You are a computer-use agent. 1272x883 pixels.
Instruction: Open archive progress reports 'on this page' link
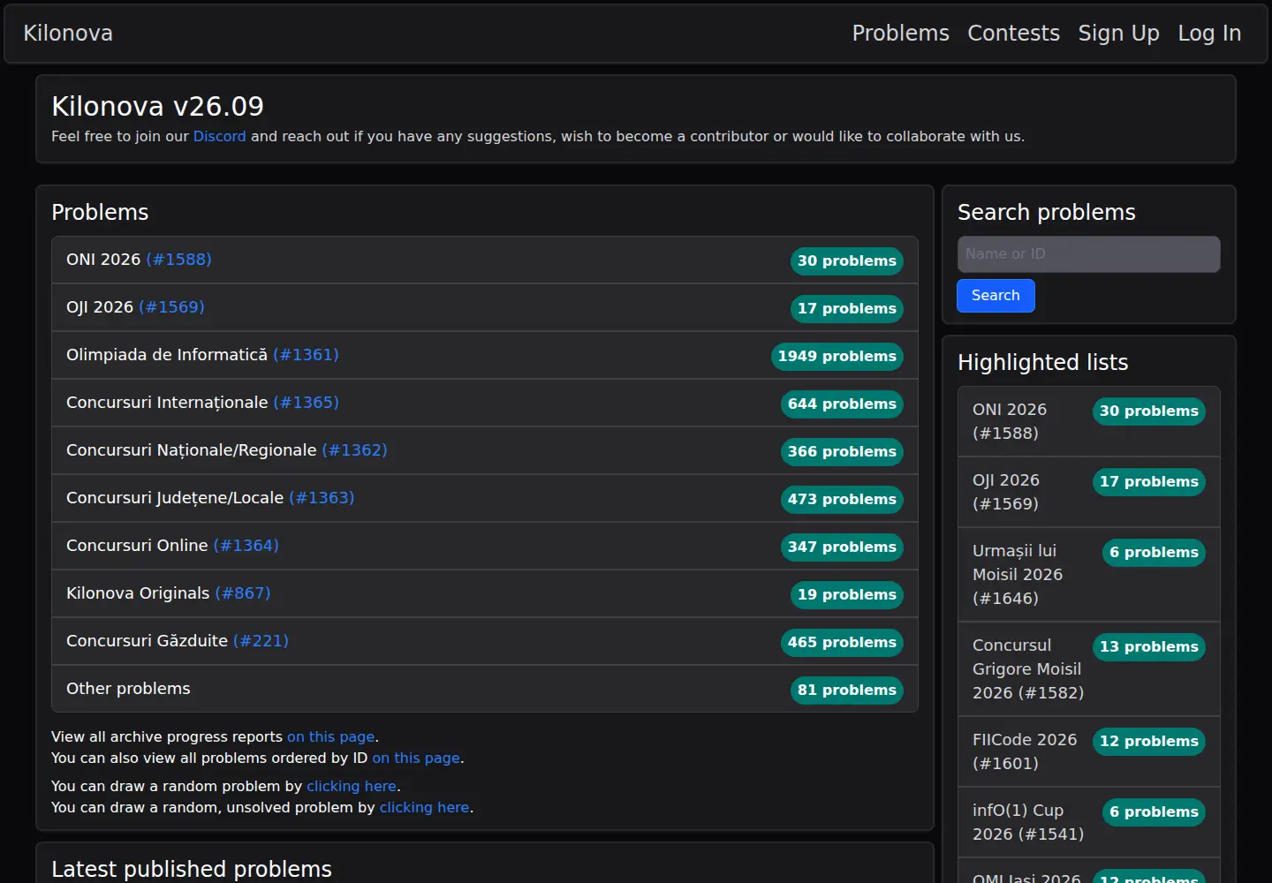pos(331,737)
